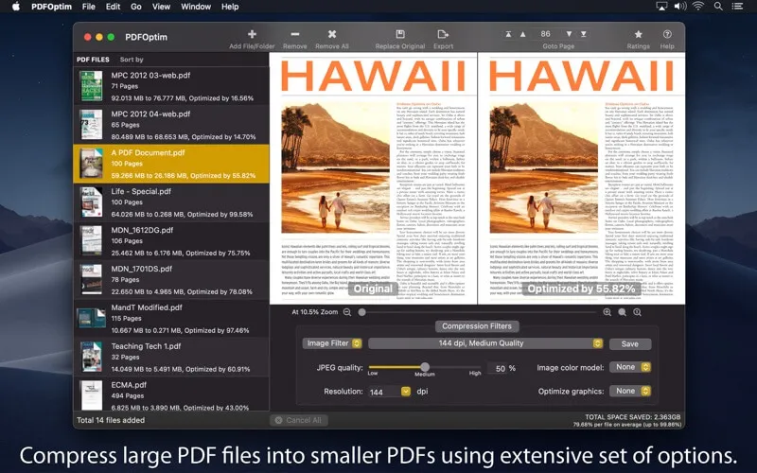This screenshot has width=757, height=473.
Task: Click the TOTAL SPACE SAVED status text
Action: [632, 417]
